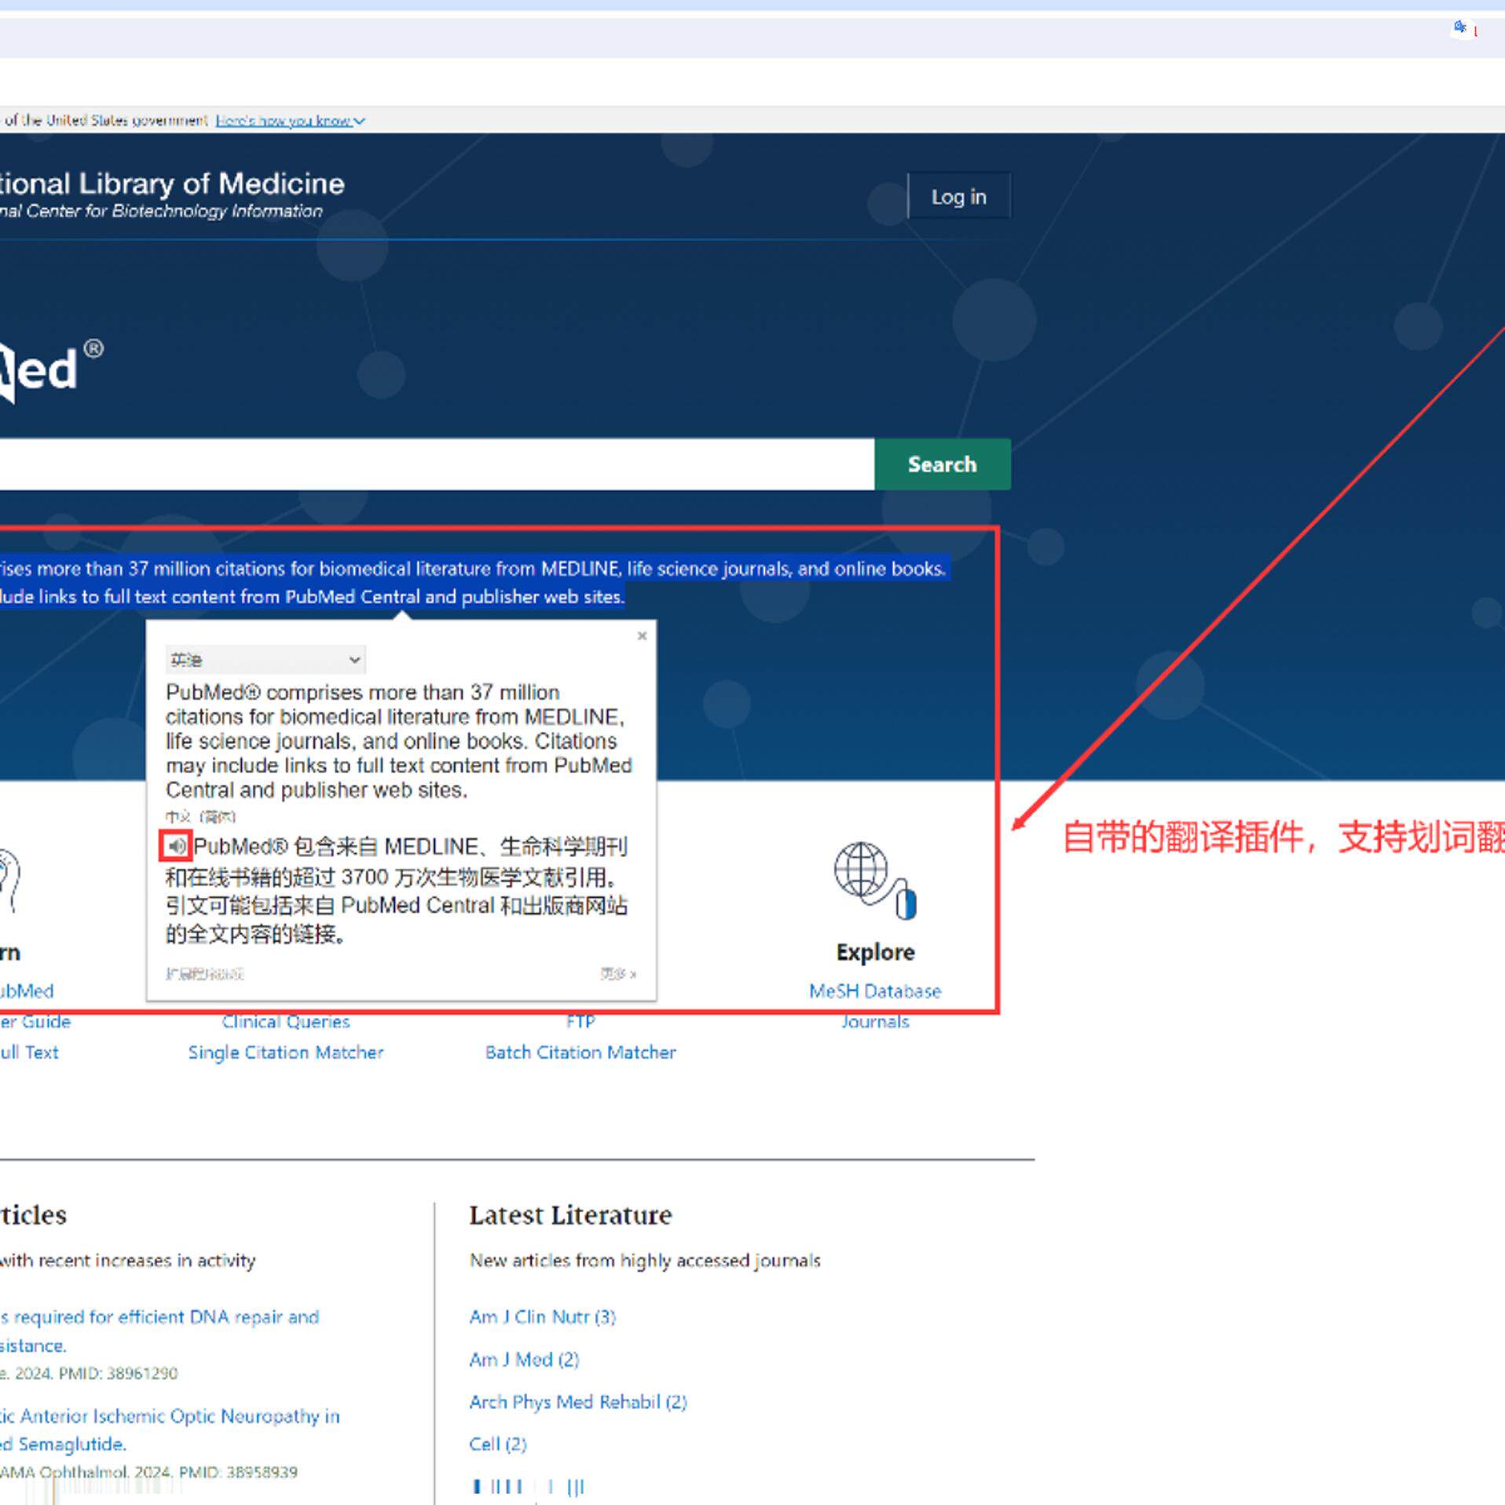The width and height of the screenshot is (1505, 1505).
Task: Open the Am J Clin Nutr (3) link
Action: pos(543,1316)
